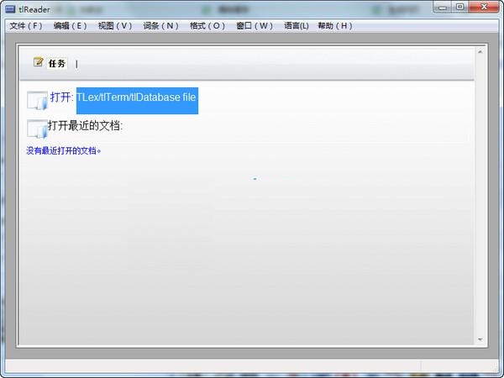Click the document icon next to 打开
This screenshot has width=504, height=378.
(37, 100)
